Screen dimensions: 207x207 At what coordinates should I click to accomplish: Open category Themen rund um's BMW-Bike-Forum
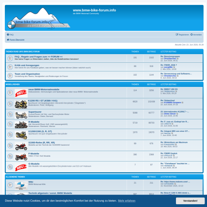(x=22, y=52)
